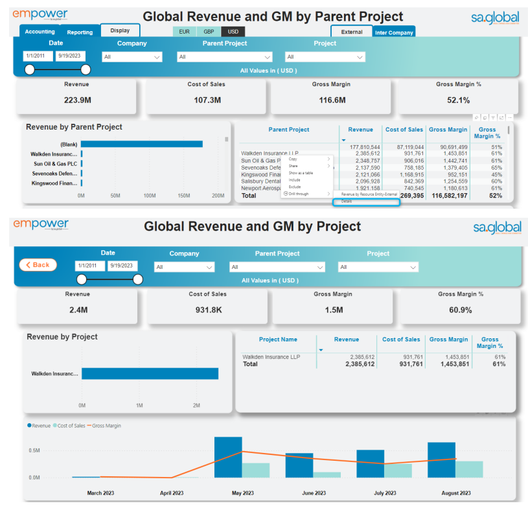Viewport: 528px width, 510px height.
Task: Open the Display tab
Action: point(120,30)
